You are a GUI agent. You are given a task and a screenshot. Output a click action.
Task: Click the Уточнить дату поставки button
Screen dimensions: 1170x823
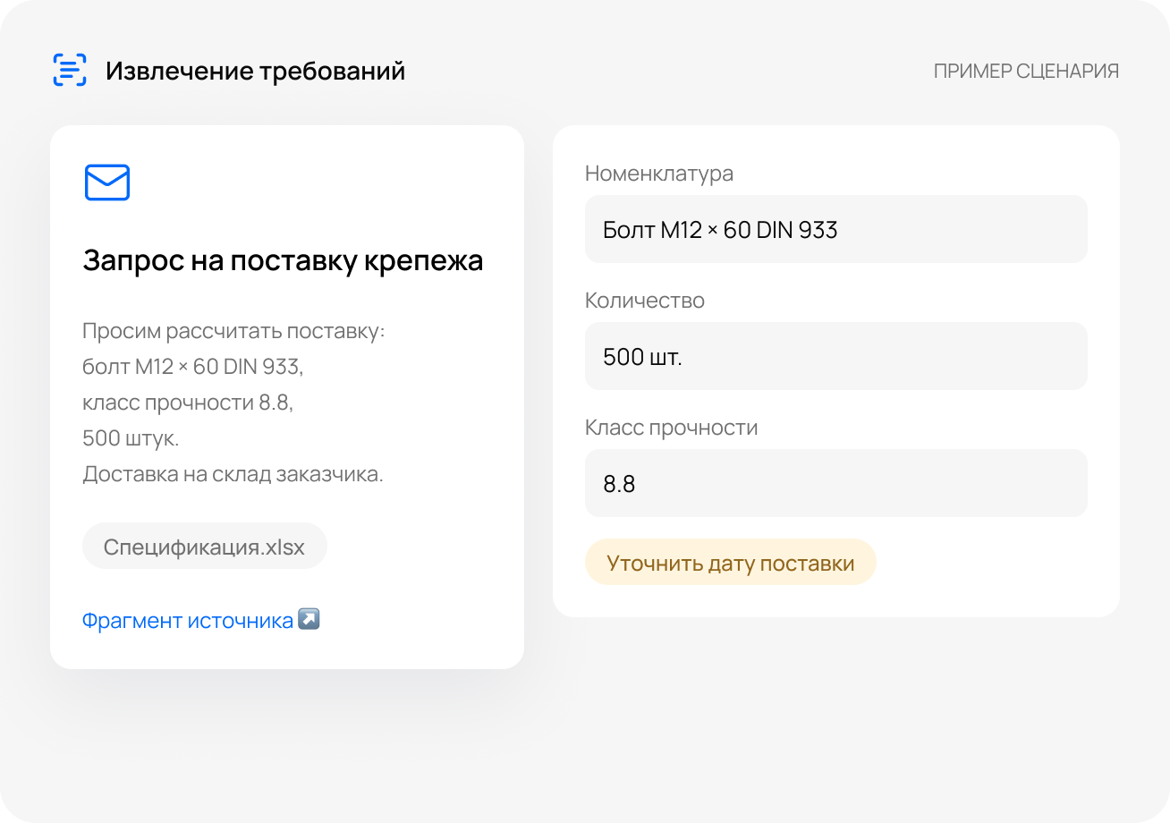click(x=731, y=563)
